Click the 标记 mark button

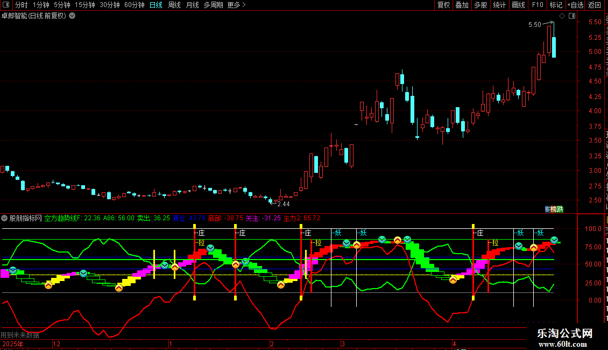556,5
